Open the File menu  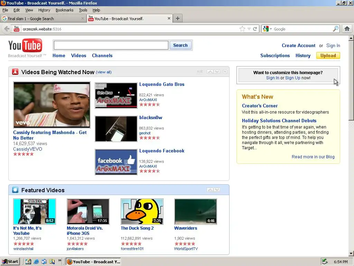5,10
